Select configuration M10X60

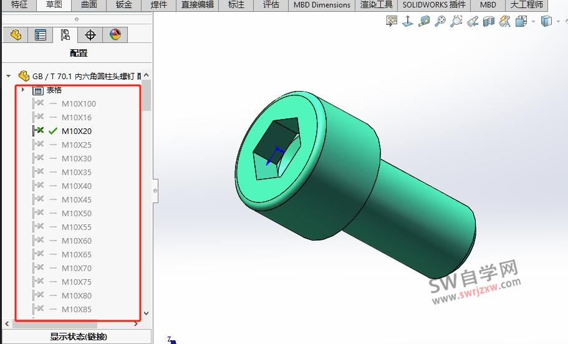(x=77, y=241)
